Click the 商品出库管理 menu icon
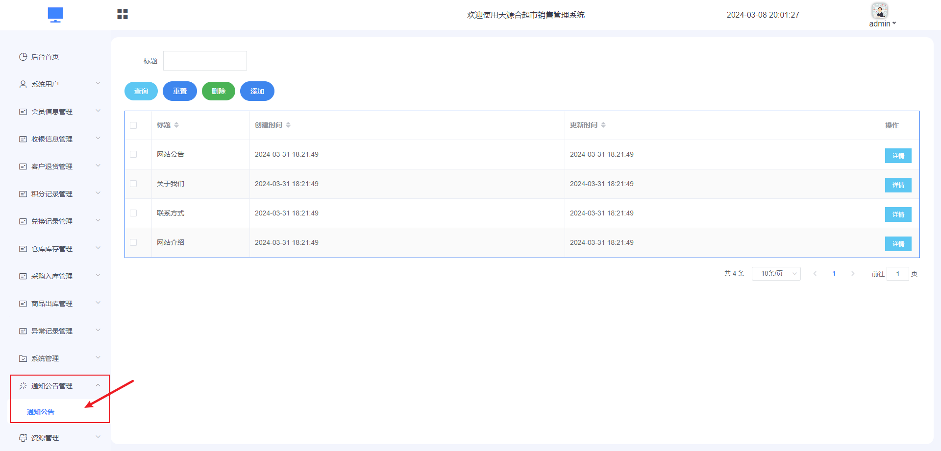Viewport: 941px width, 451px height. pyautogui.click(x=23, y=304)
